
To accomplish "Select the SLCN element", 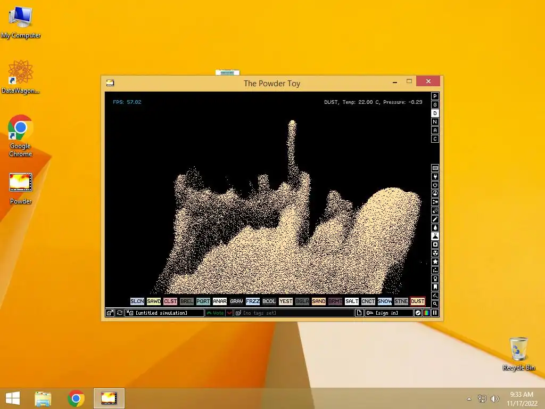I will (137, 301).
